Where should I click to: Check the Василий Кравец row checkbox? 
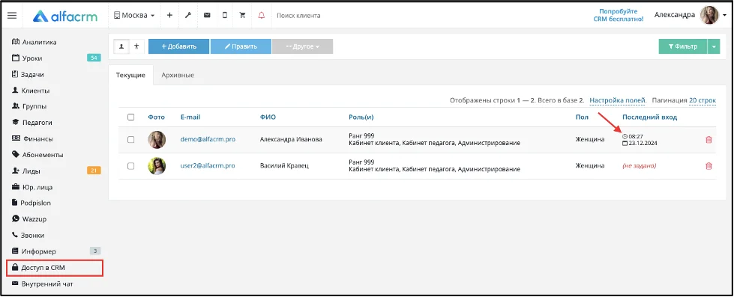131,166
